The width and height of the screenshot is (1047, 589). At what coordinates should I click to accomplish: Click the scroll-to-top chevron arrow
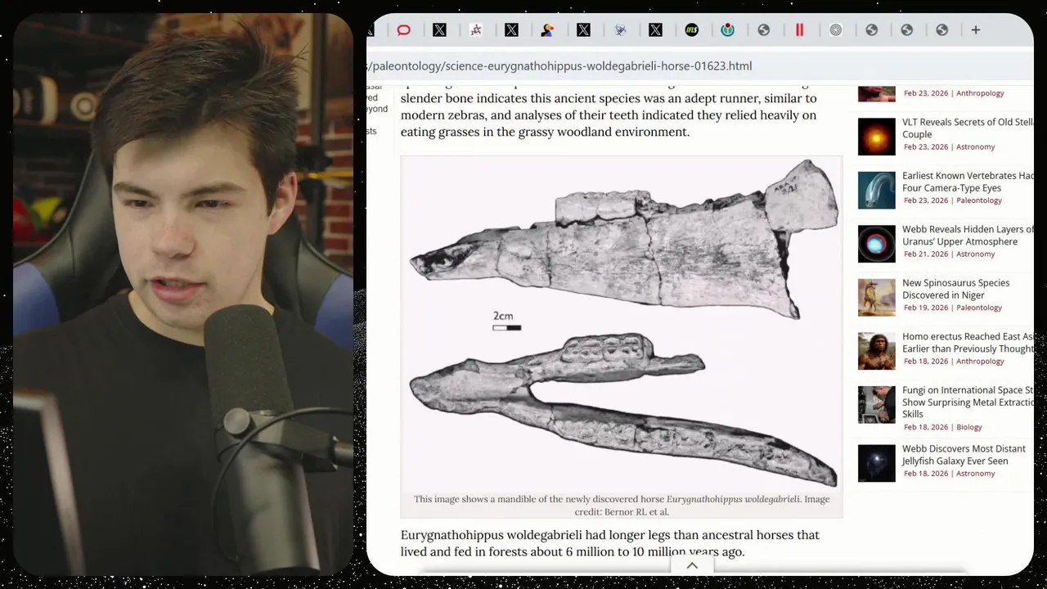(x=692, y=565)
